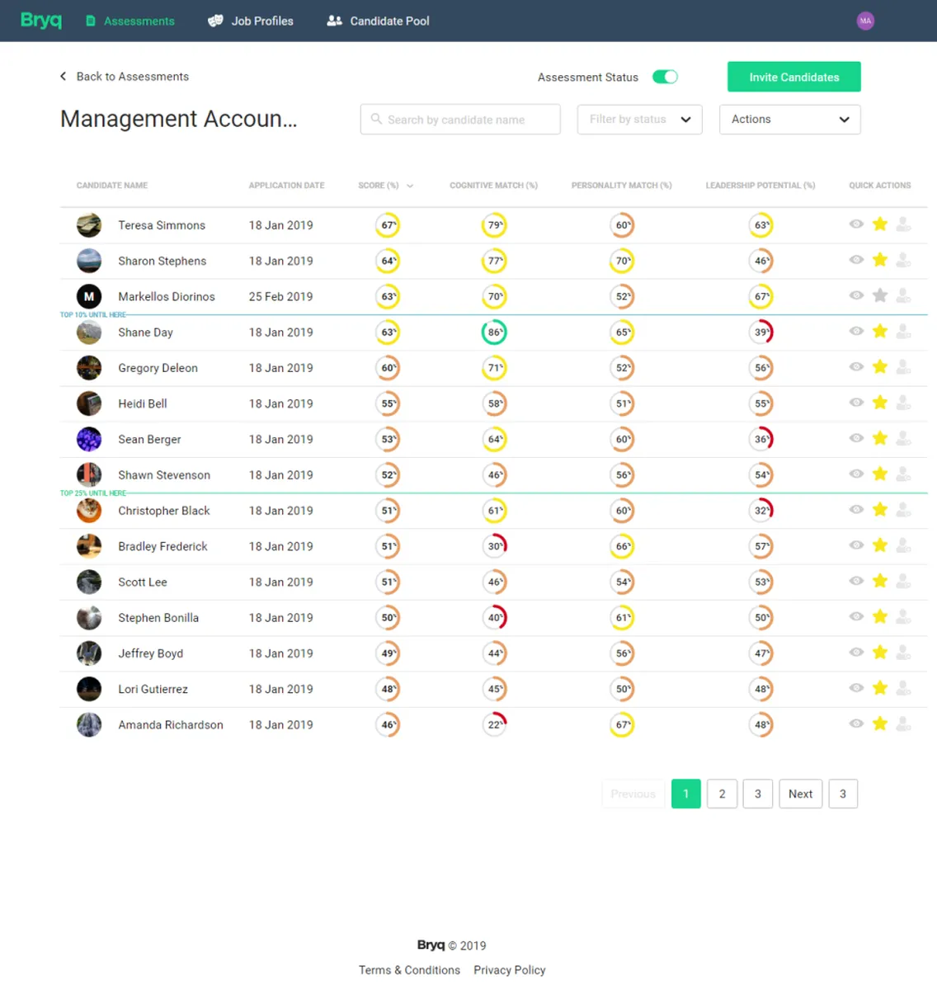The width and height of the screenshot is (937, 990).
Task: Star candidate Amanda Richardson
Action: pyautogui.click(x=880, y=724)
